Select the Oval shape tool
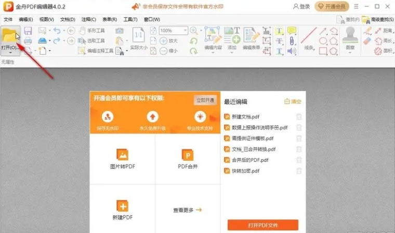Viewport: 395px width, 233px height. pos(323,41)
